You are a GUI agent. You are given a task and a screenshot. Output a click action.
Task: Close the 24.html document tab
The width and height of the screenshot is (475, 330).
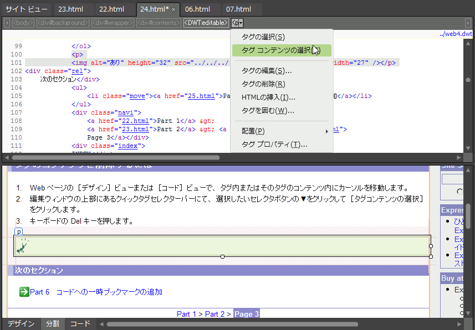tap(173, 9)
